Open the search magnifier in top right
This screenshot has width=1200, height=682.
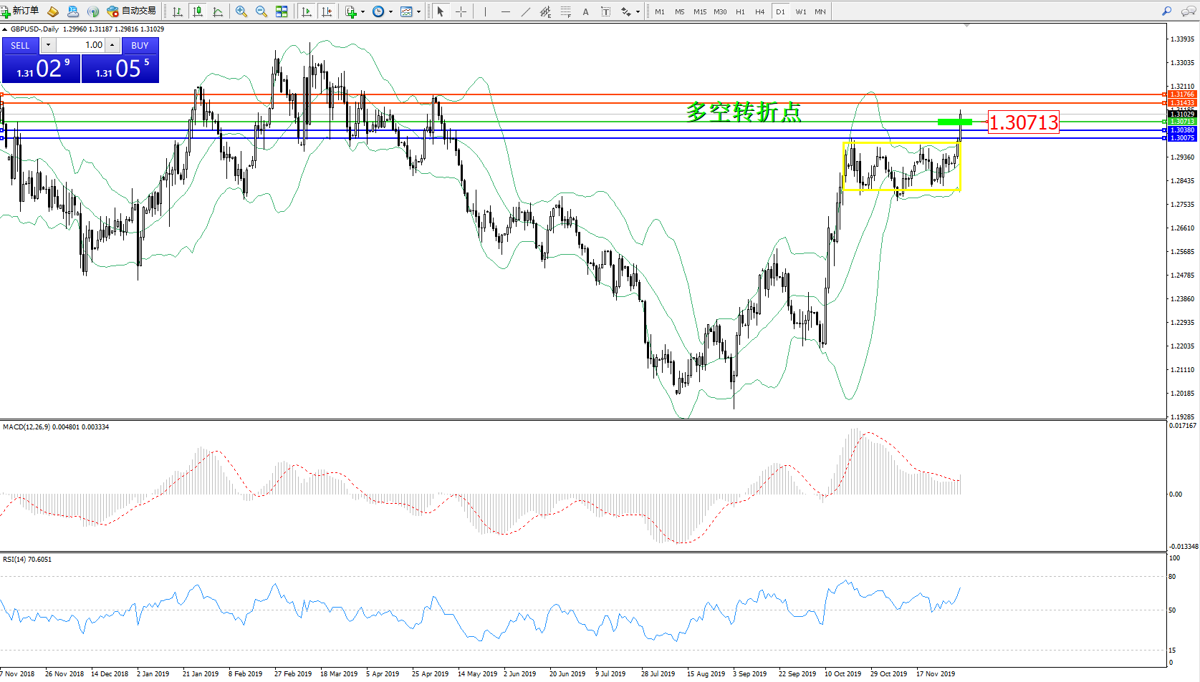point(1167,11)
